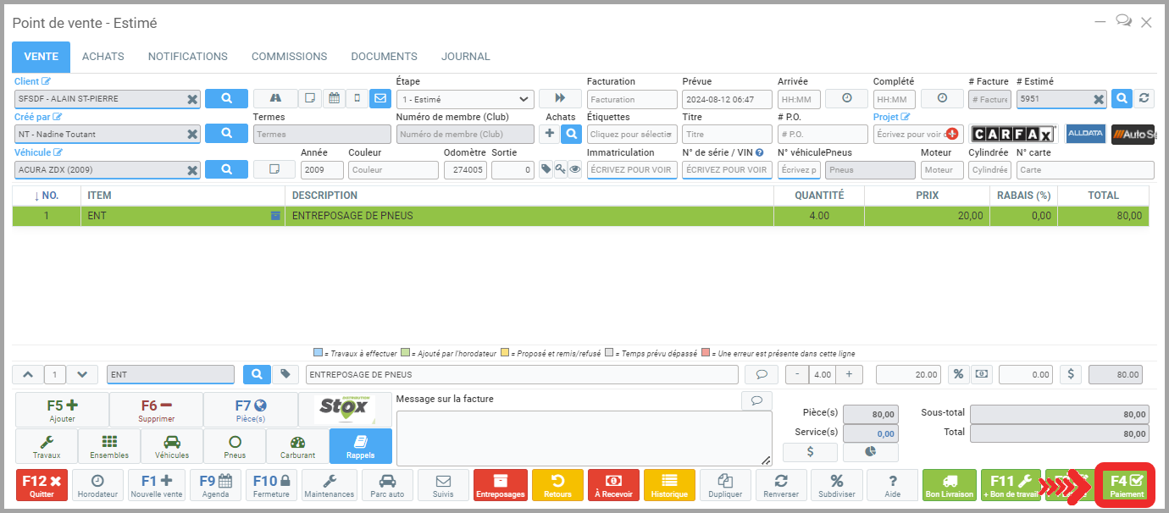This screenshot has width=1169, height=513.
Task: Click the Bon Livraison truck button
Action: tap(950, 485)
